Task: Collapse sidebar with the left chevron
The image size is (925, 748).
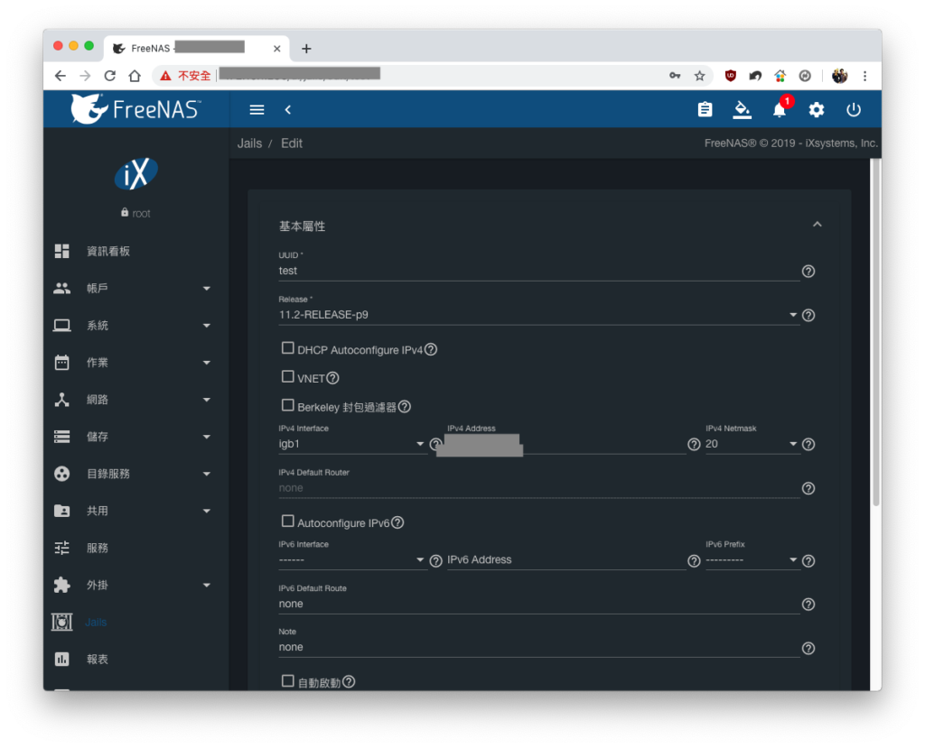Action: [x=288, y=110]
